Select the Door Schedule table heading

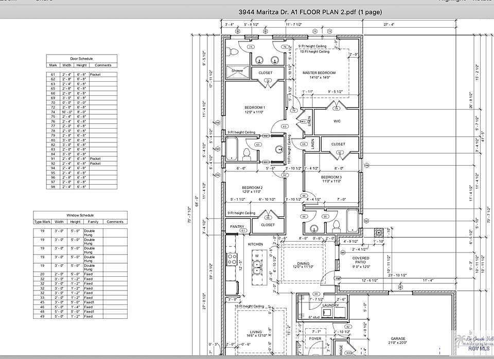point(82,59)
